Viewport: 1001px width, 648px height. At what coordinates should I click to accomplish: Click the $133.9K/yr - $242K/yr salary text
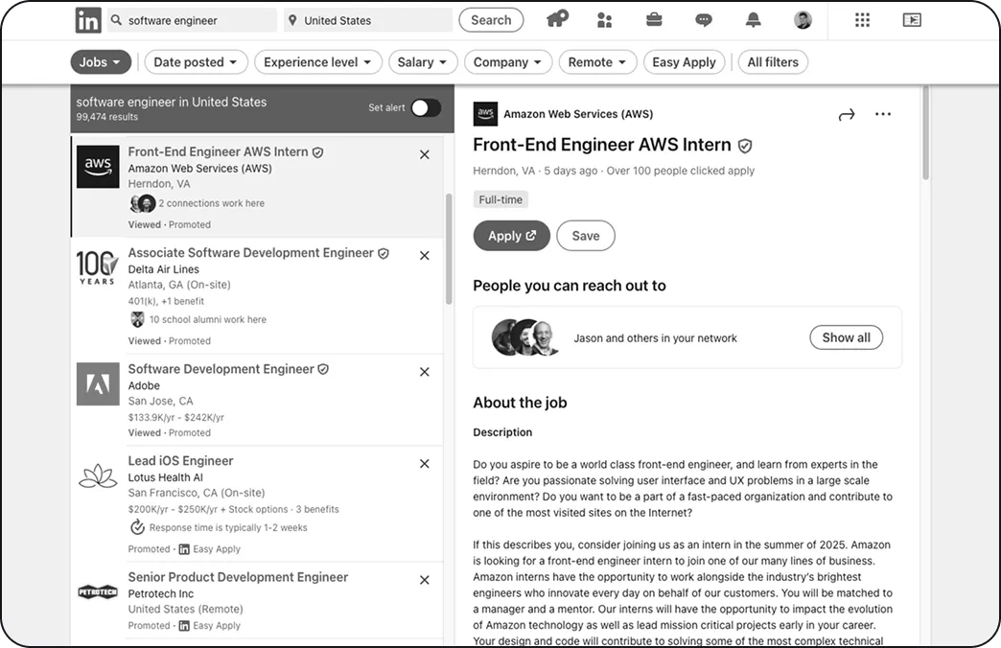click(x=176, y=418)
